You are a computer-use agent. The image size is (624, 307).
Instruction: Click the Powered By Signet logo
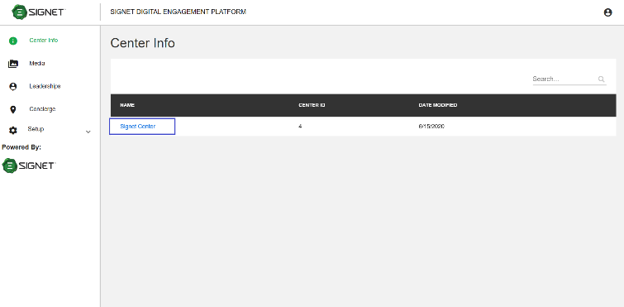(29, 165)
